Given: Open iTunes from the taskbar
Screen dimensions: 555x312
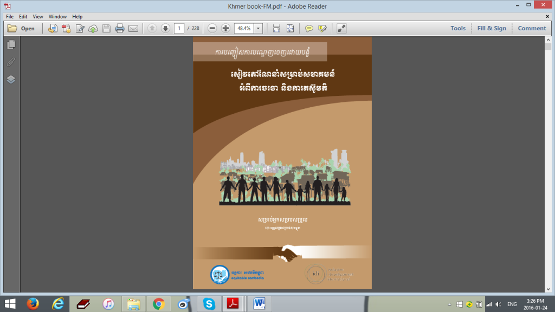Looking at the screenshot, I should [x=108, y=304].
